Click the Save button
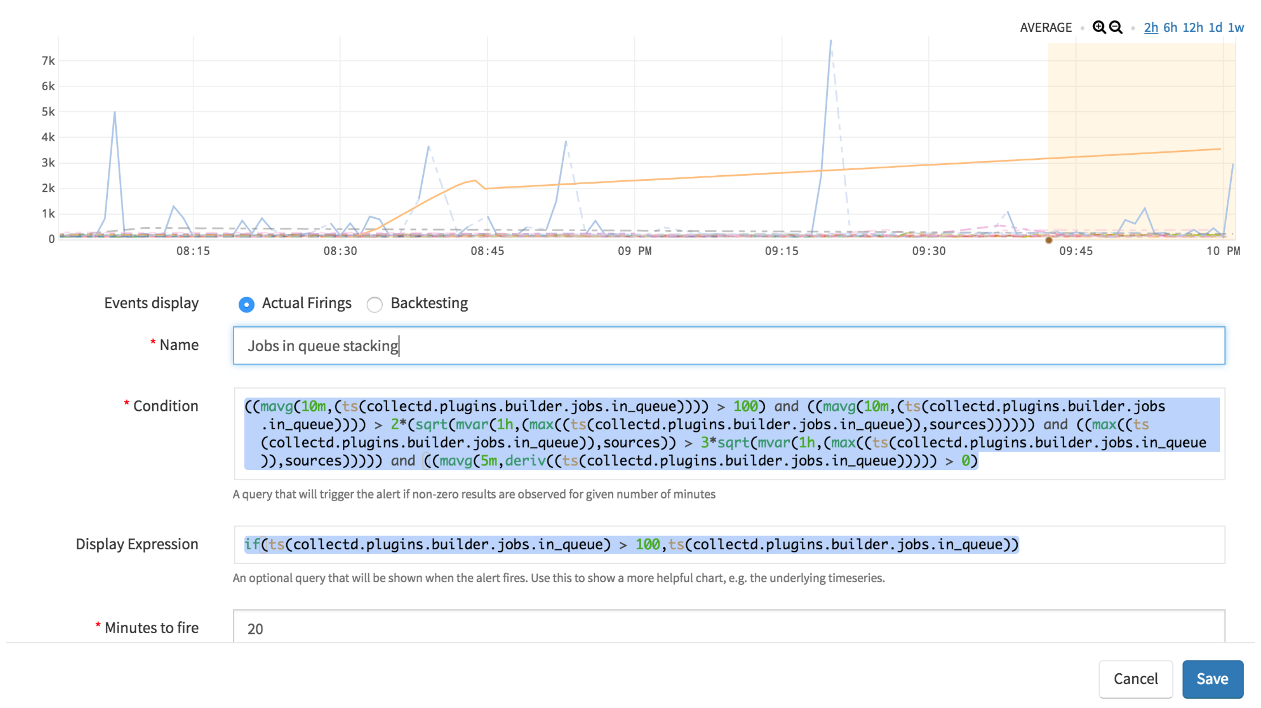The width and height of the screenshot is (1261, 708). [x=1211, y=678]
